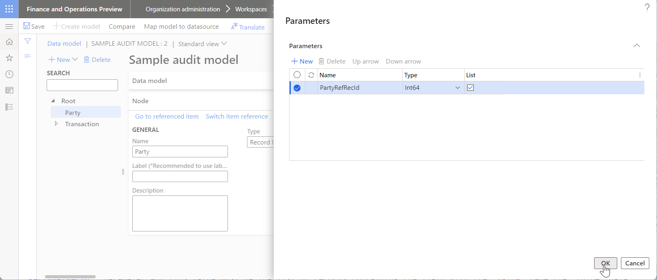Click the Description text area
Viewport: 657px width, 280px height.
180,213
